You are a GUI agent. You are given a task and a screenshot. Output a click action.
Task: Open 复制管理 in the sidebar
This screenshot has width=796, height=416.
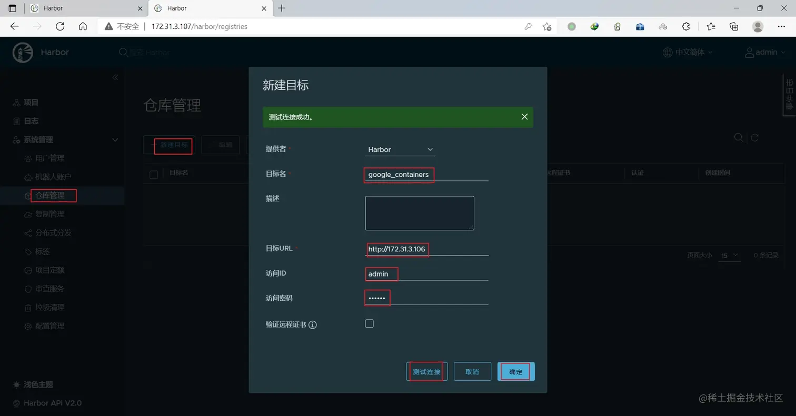coord(49,214)
